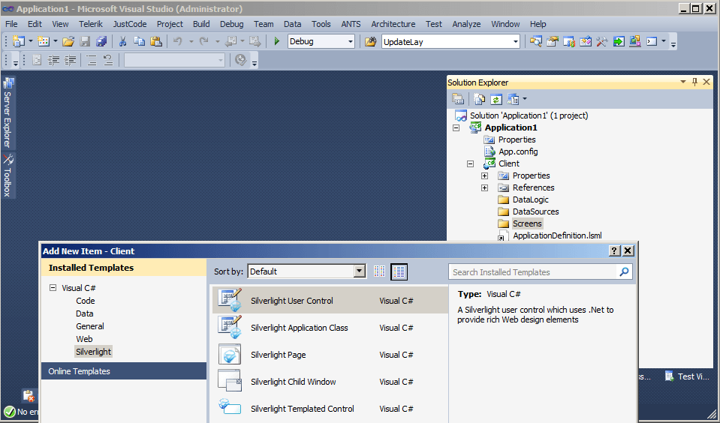
Task: Open the Properties Window toolbar icon
Action: [553, 41]
